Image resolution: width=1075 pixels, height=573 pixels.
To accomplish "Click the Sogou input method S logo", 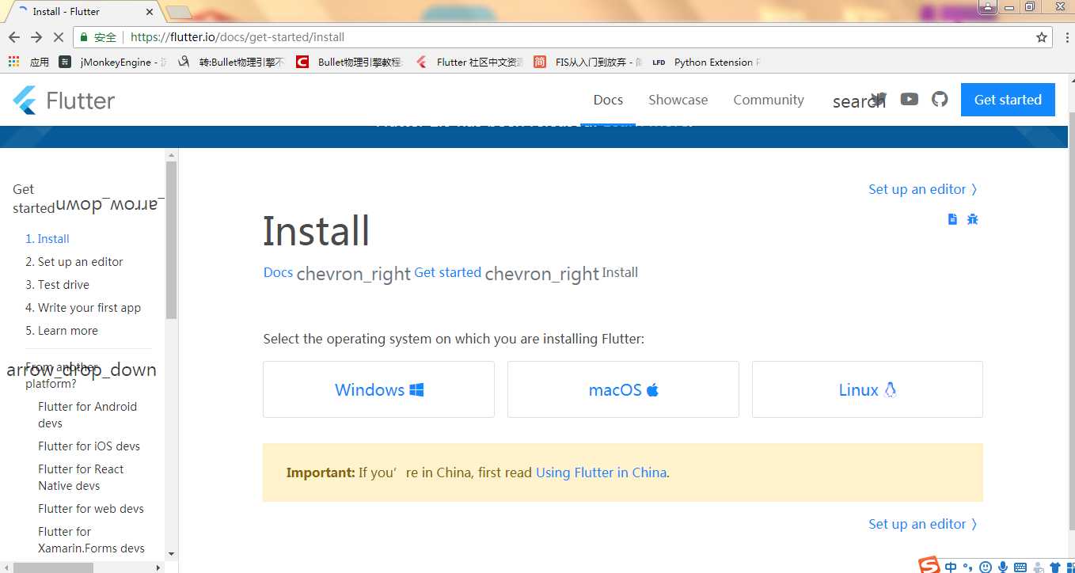I will click(929, 565).
